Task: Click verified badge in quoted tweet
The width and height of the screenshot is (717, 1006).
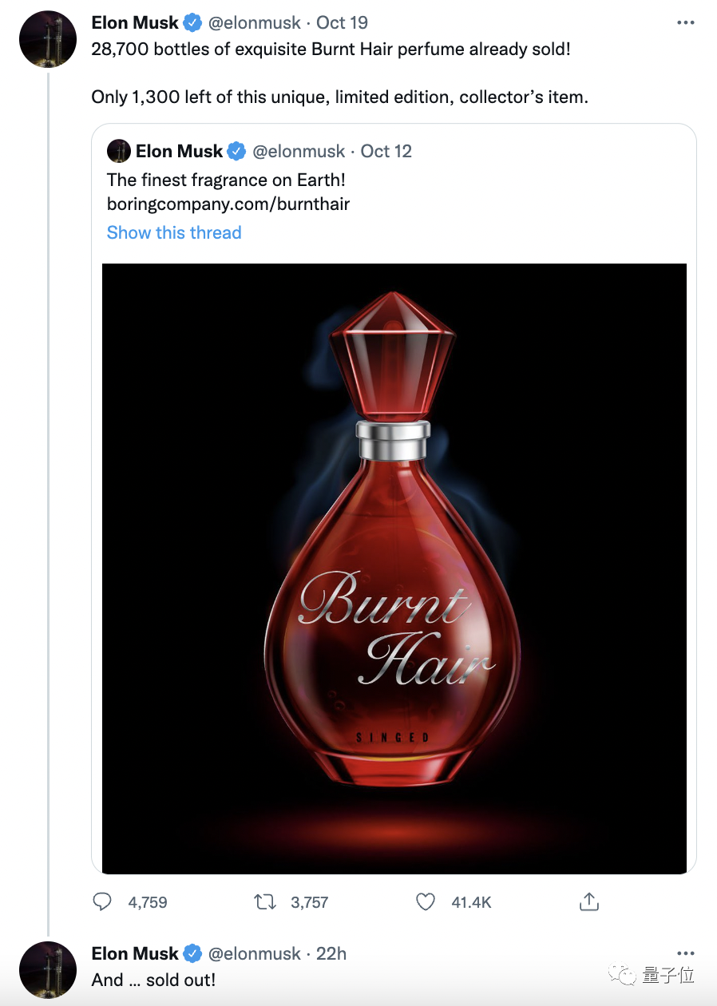Action: pos(236,151)
